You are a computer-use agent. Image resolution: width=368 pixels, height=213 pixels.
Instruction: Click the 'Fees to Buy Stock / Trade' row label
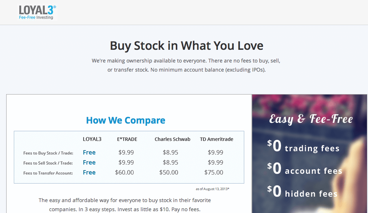tap(48, 153)
